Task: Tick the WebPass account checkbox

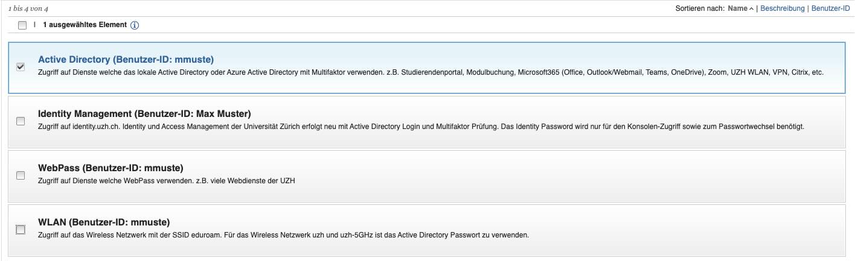Action: (x=21, y=175)
